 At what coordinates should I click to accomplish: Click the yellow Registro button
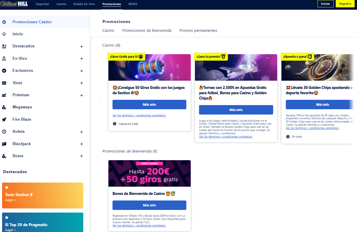(x=345, y=4)
